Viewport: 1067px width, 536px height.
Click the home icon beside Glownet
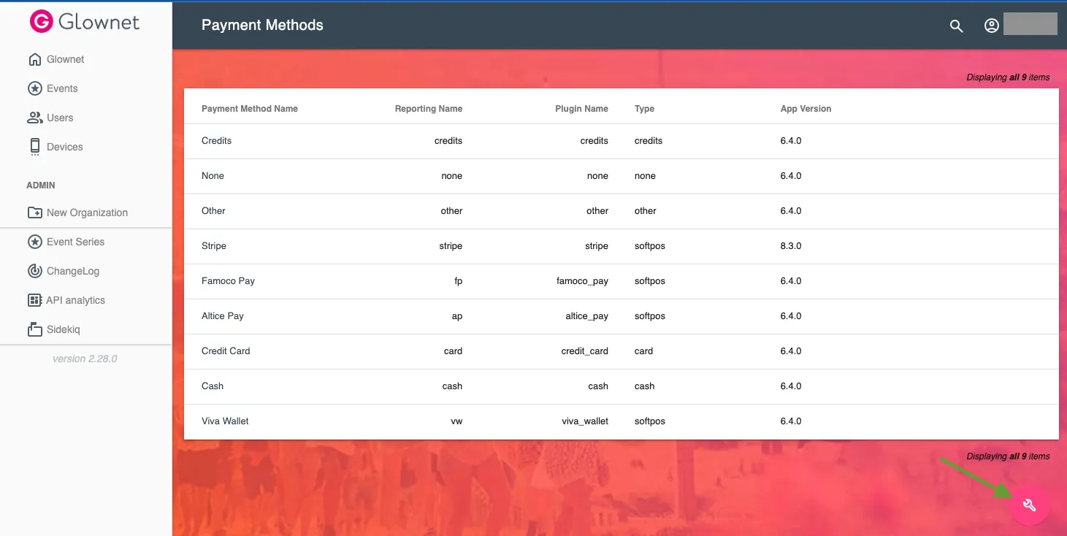coord(34,59)
